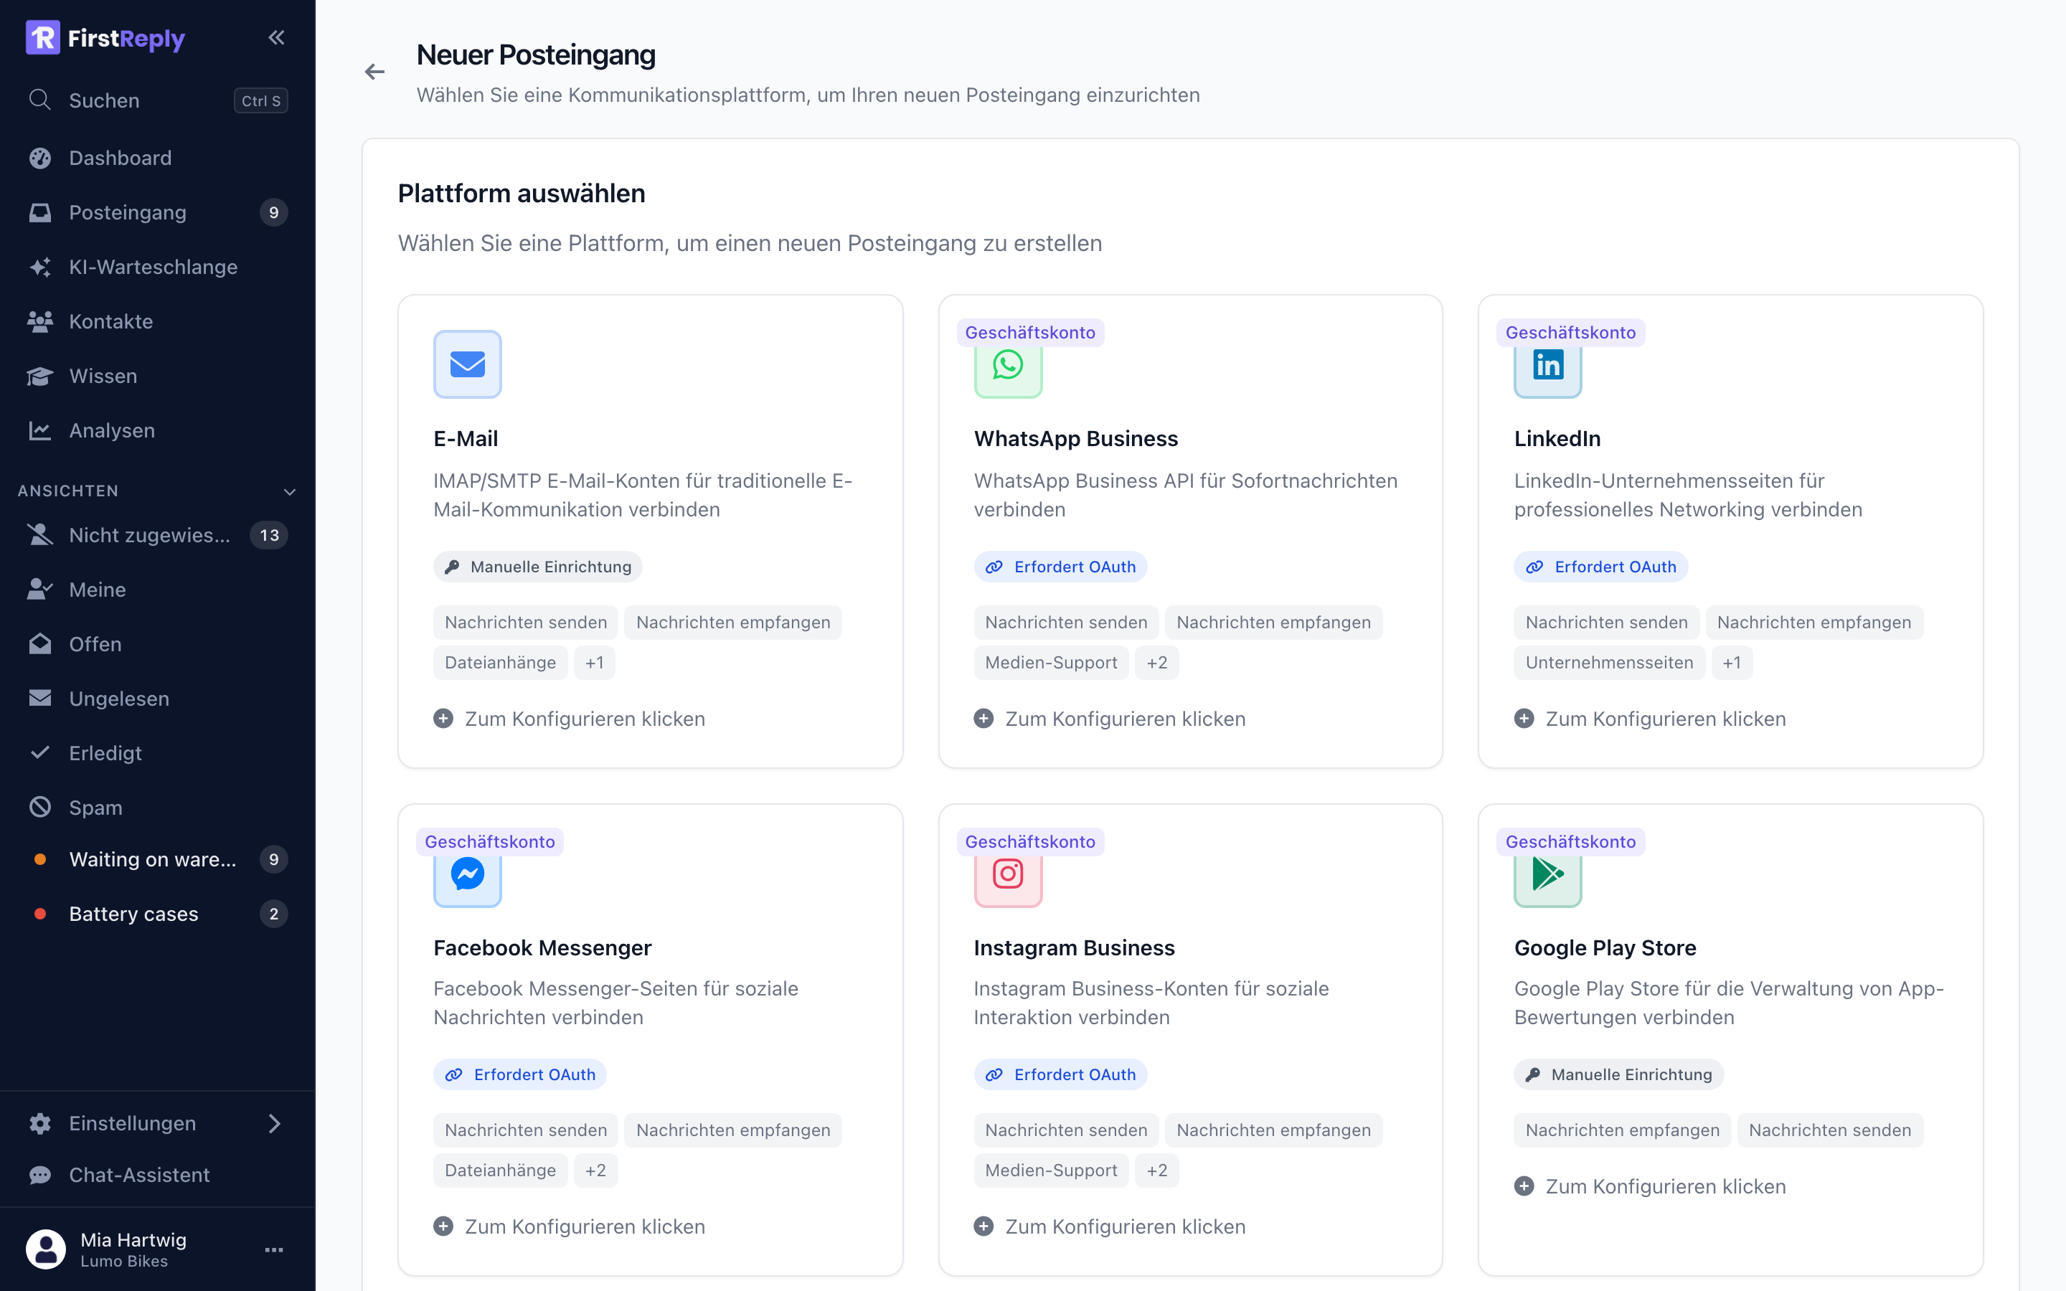The height and width of the screenshot is (1291, 2066).
Task: Click Zum Konfigurieren klicken on E-Mail card
Action: (x=570, y=719)
